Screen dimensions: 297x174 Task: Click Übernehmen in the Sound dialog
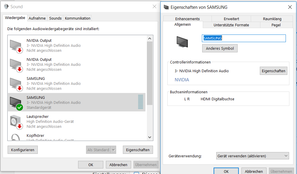coord(146,165)
